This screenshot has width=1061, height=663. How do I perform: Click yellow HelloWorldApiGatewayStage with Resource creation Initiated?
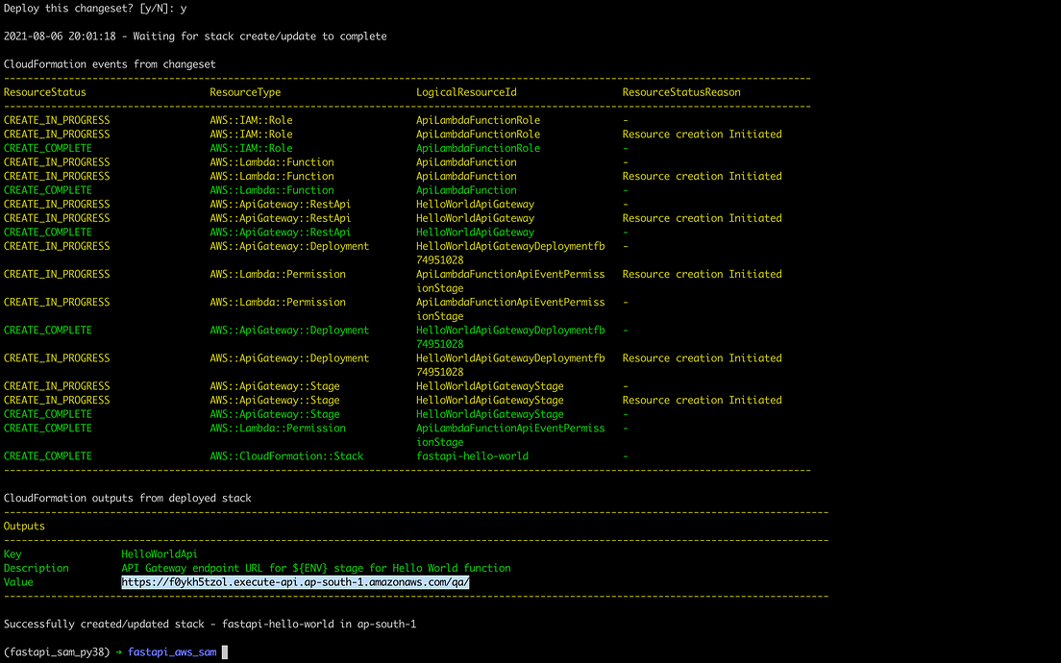pyautogui.click(x=490, y=401)
